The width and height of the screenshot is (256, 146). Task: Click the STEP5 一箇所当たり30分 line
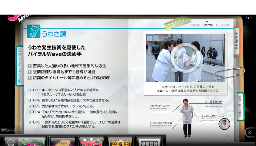(x=75, y=124)
